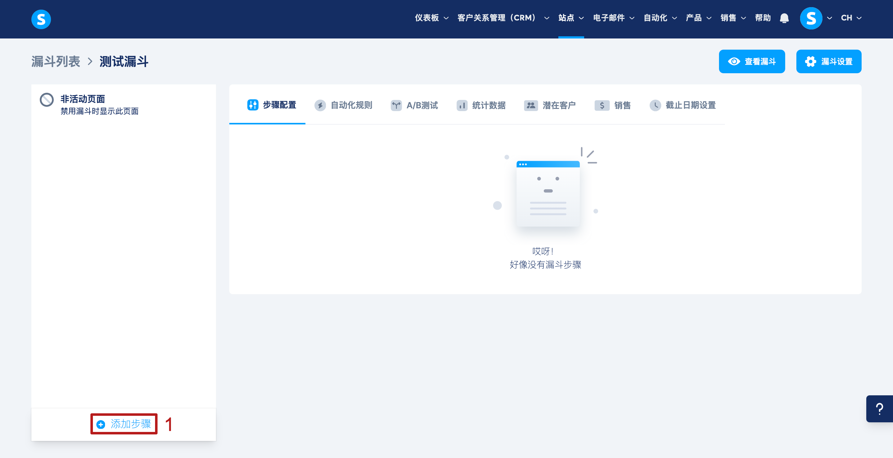The width and height of the screenshot is (893, 458).
Task: Expand the 电子邮件 menu
Action: point(613,18)
